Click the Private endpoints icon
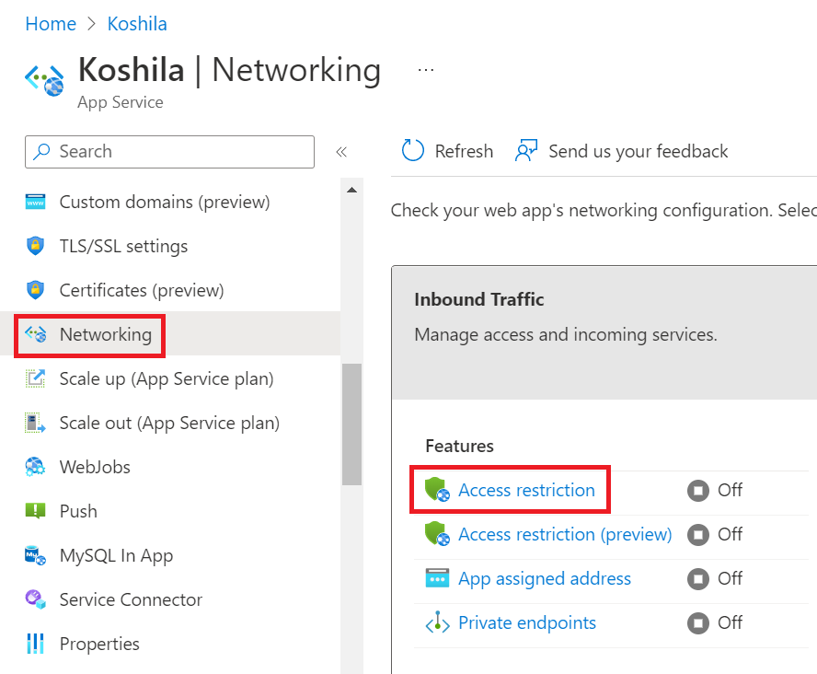Image resolution: width=817 pixels, height=674 pixels. [437, 622]
